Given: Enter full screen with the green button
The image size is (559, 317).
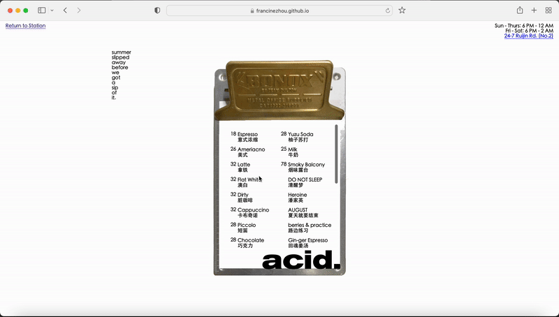Looking at the screenshot, I should click(x=26, y=10).
